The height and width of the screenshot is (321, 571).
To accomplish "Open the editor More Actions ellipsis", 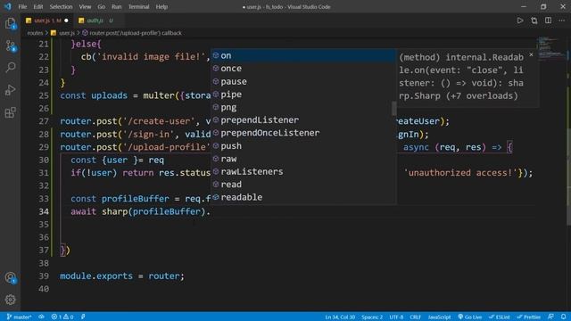I will pos(561,21).
